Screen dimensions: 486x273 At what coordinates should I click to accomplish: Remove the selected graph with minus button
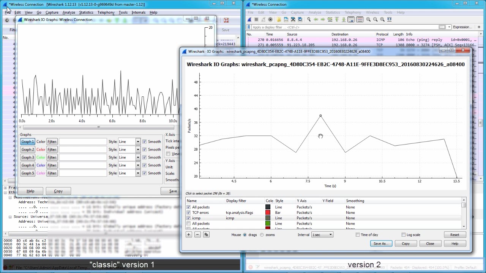tap(197, 235)
